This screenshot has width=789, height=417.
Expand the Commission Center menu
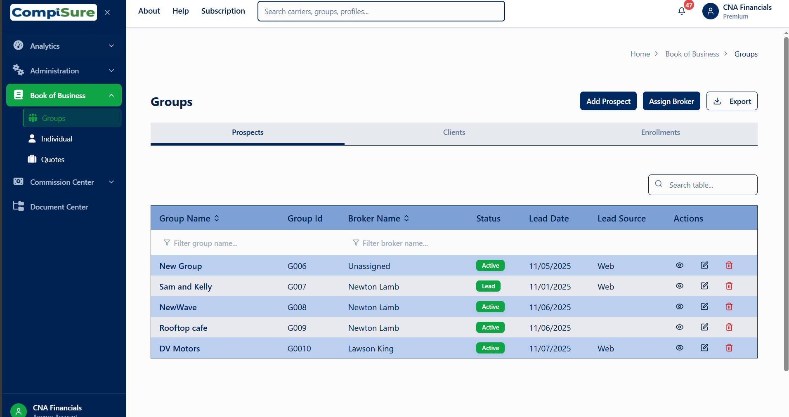click(x=64, y=182)
